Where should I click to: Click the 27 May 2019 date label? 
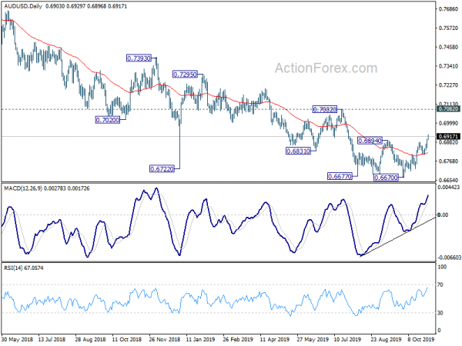(x=313, y=340)
